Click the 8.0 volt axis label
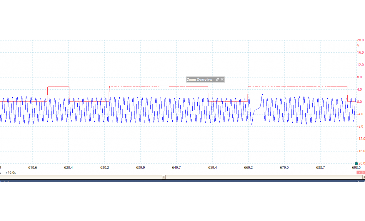 click(360, 77)
